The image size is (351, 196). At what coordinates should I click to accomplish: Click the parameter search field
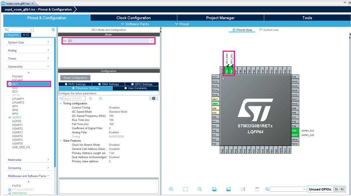coord(74,99)
